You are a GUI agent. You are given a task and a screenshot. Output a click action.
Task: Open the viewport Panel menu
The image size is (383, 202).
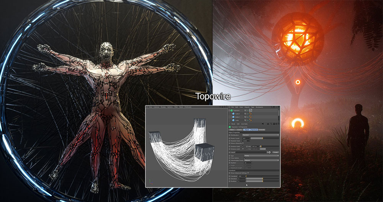coord(181,107)
